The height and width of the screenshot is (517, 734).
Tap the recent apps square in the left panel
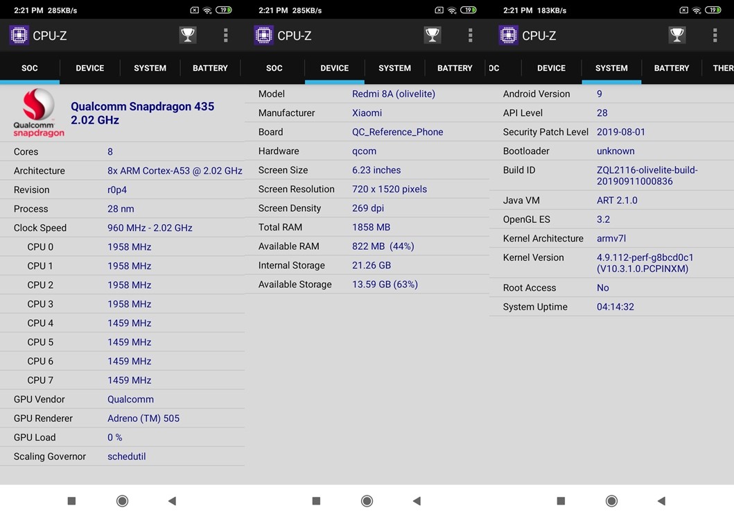[71, 501]
